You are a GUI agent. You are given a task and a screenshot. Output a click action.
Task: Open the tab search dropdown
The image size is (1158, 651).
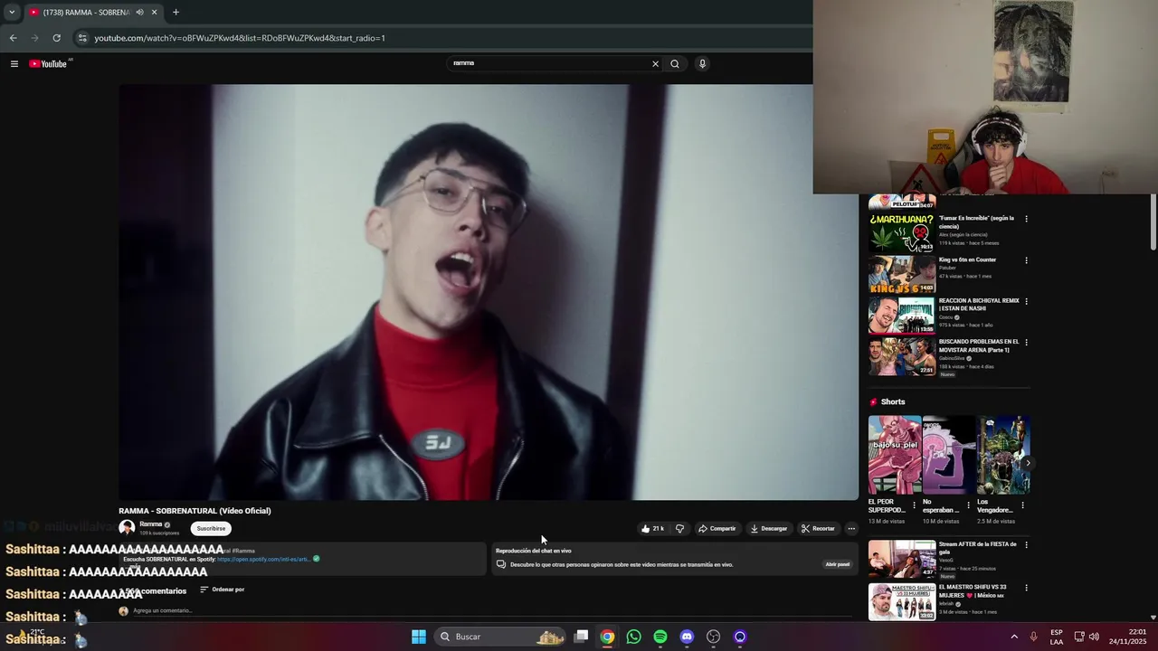pyautogui.click(x=12, y=13)
